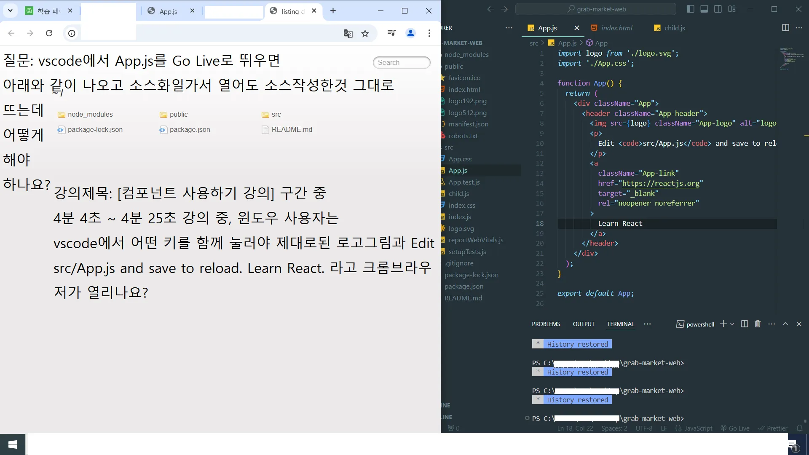The image size is (809, 455).
Task: Click the reactjs.org href link in code
Action: 659,183
